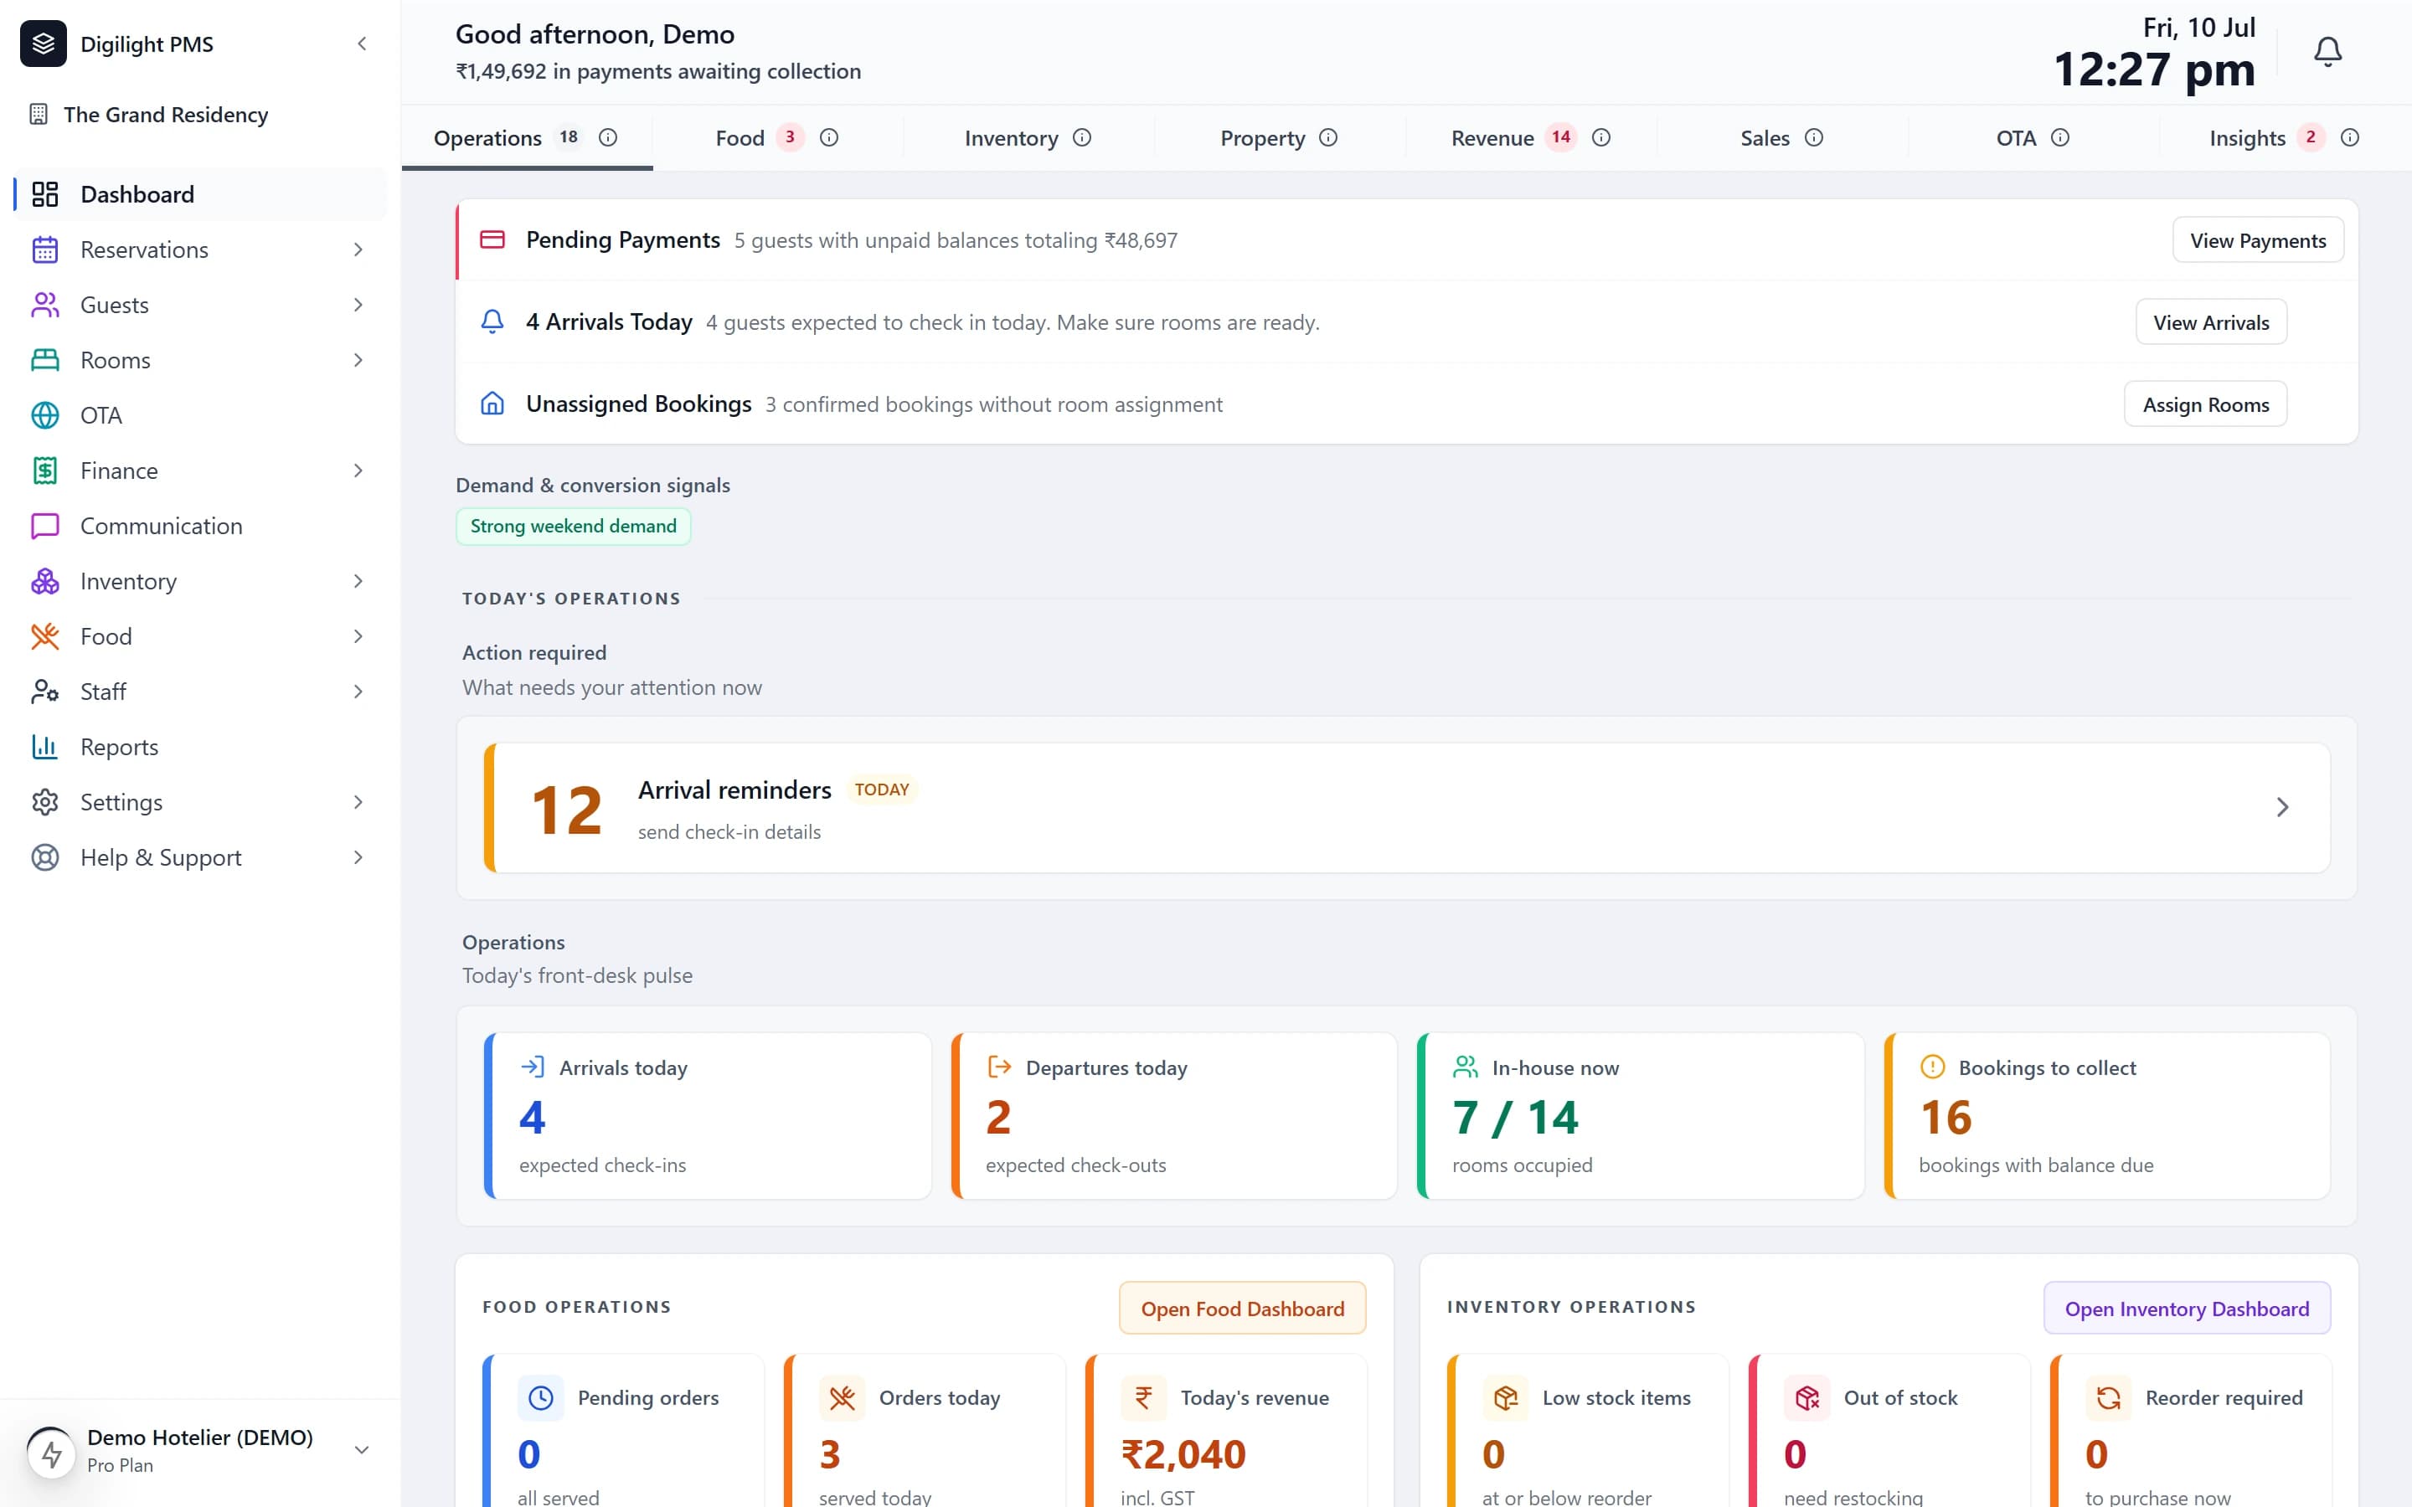The height and width of the screenshot is (1507, 2412).
Task: Click the View Arrivals button
Action: point(2211,322)
